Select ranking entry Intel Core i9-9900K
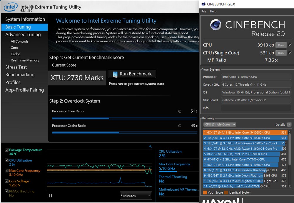 (245, 154)
